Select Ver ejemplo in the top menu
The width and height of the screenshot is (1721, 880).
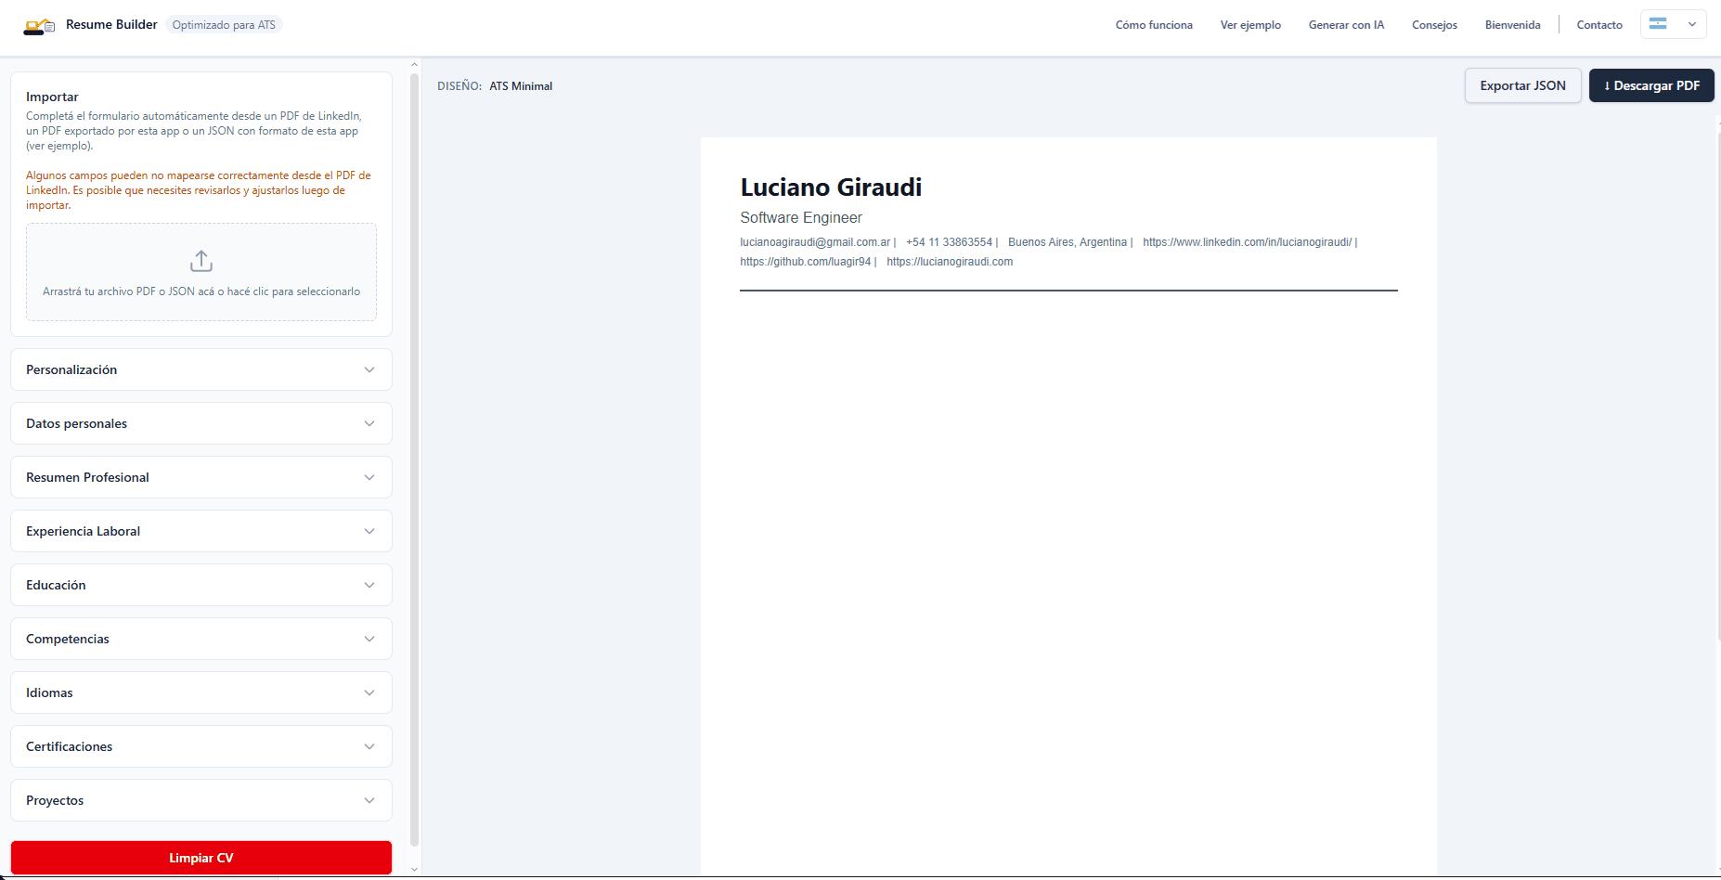click(x=1249, y=24)
